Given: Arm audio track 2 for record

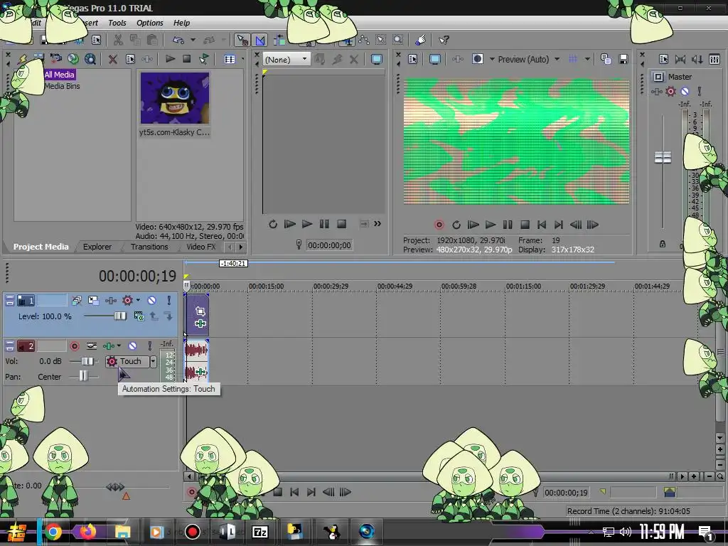Looking at the screenshot, I should coord(74,346).
